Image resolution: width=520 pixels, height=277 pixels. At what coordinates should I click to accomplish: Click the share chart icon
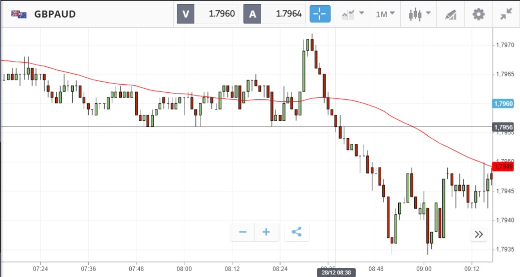pyautogui.click(x=297, y=232)
